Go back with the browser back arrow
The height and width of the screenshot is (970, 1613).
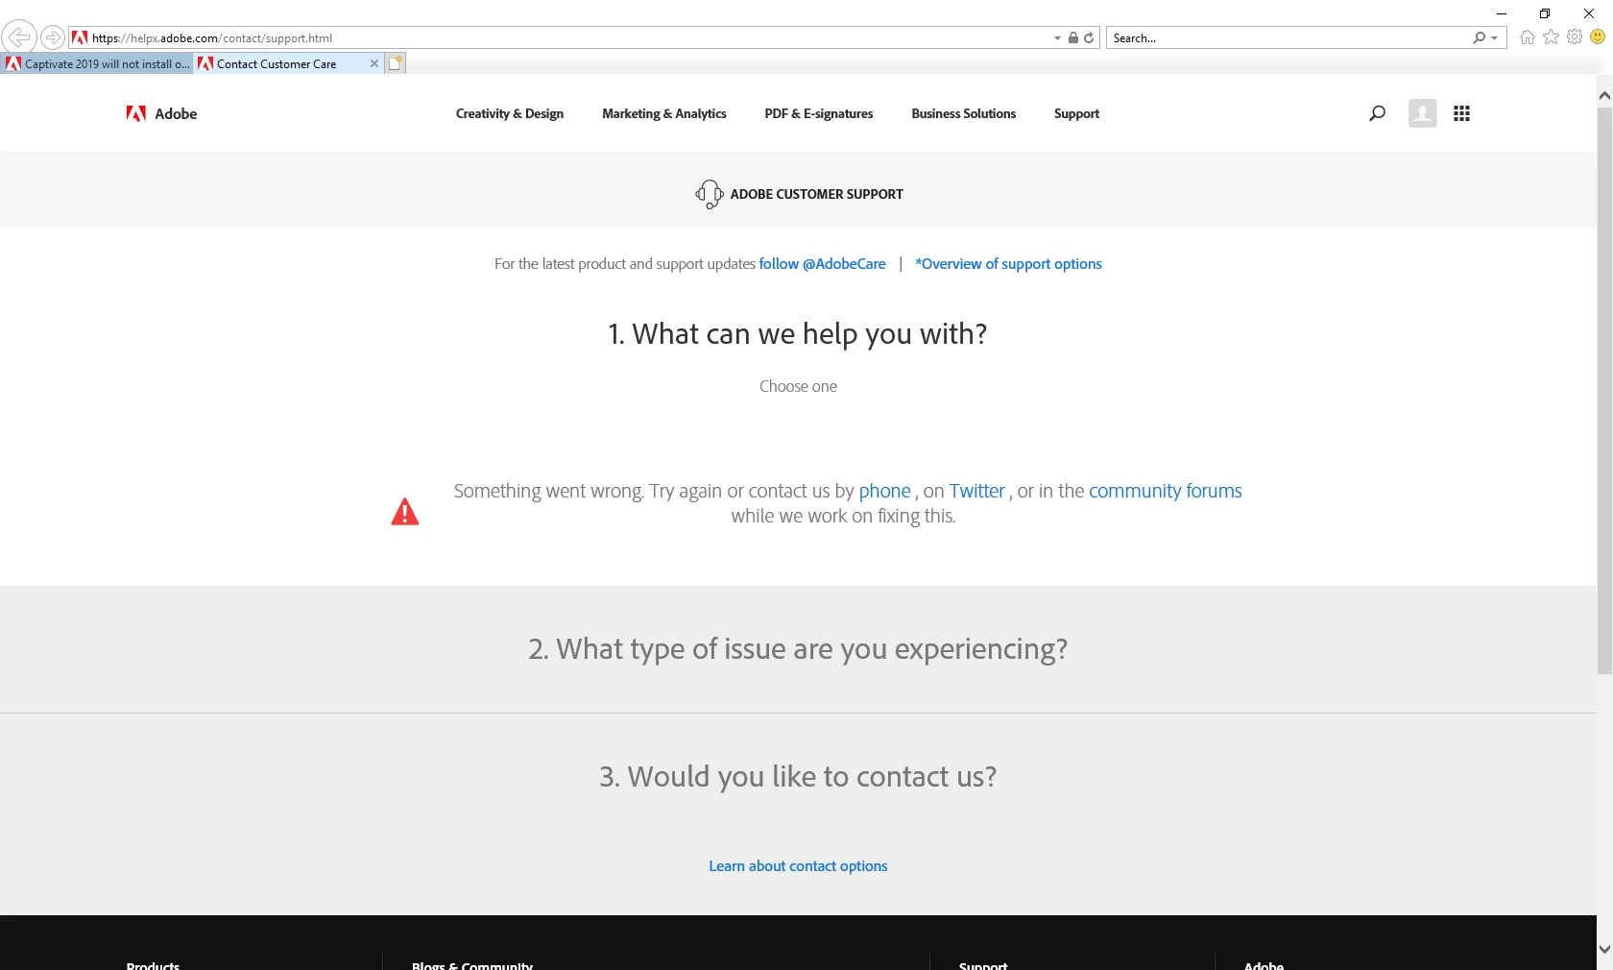click(18, 37)
